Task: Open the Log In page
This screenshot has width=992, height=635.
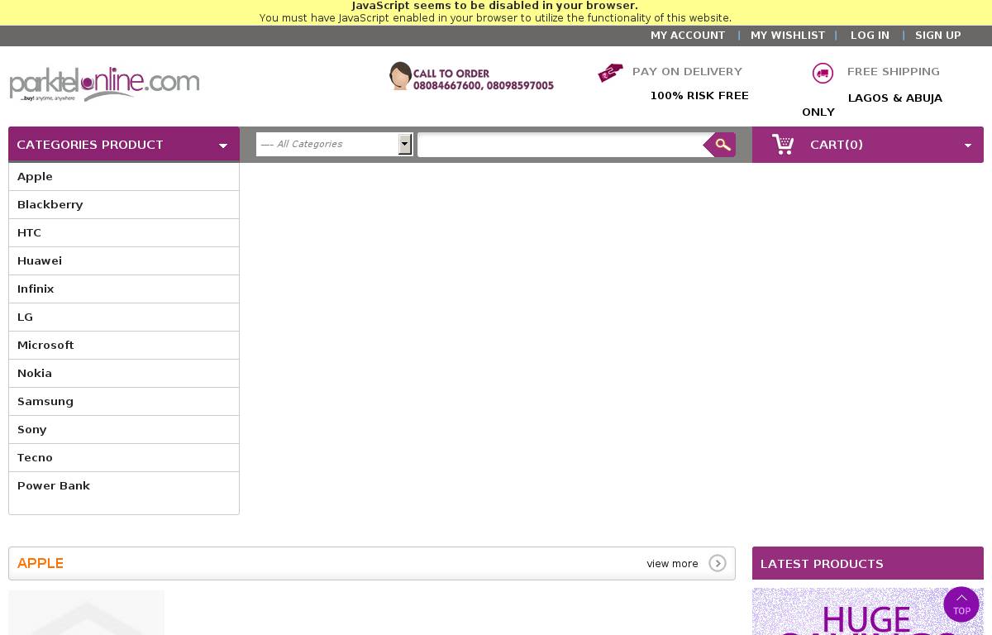Action: click(x=870, y=36)
